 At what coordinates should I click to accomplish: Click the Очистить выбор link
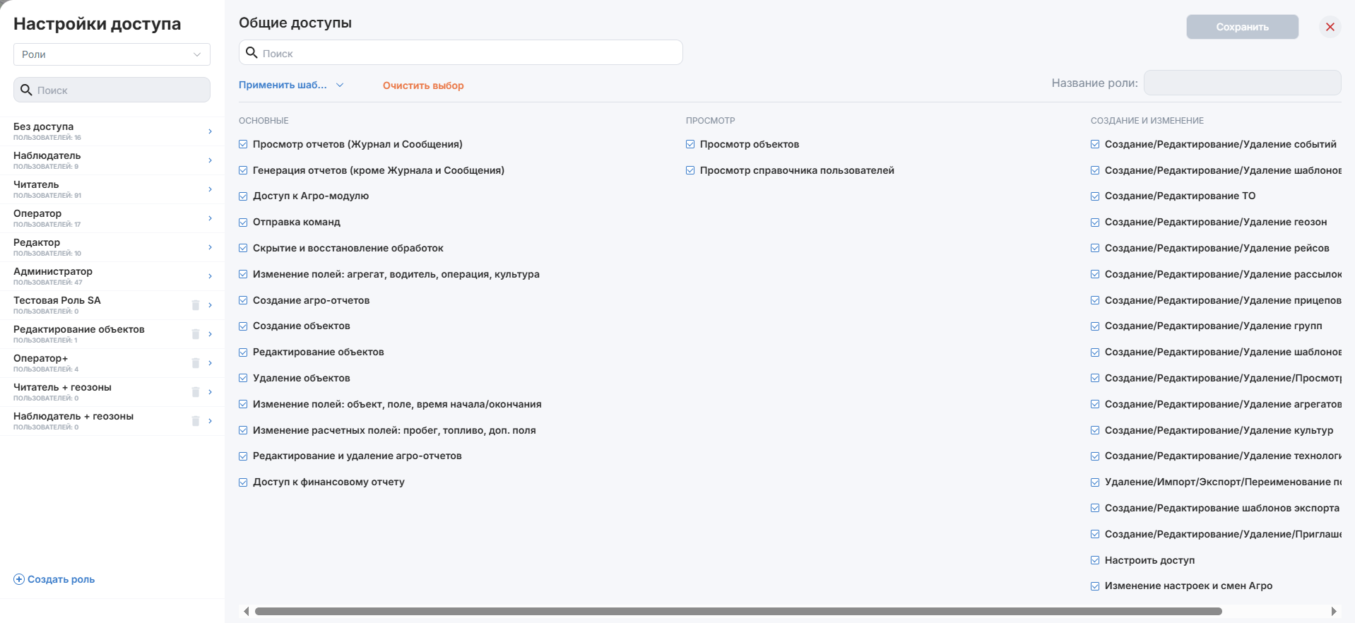click(x=423, y=85)
